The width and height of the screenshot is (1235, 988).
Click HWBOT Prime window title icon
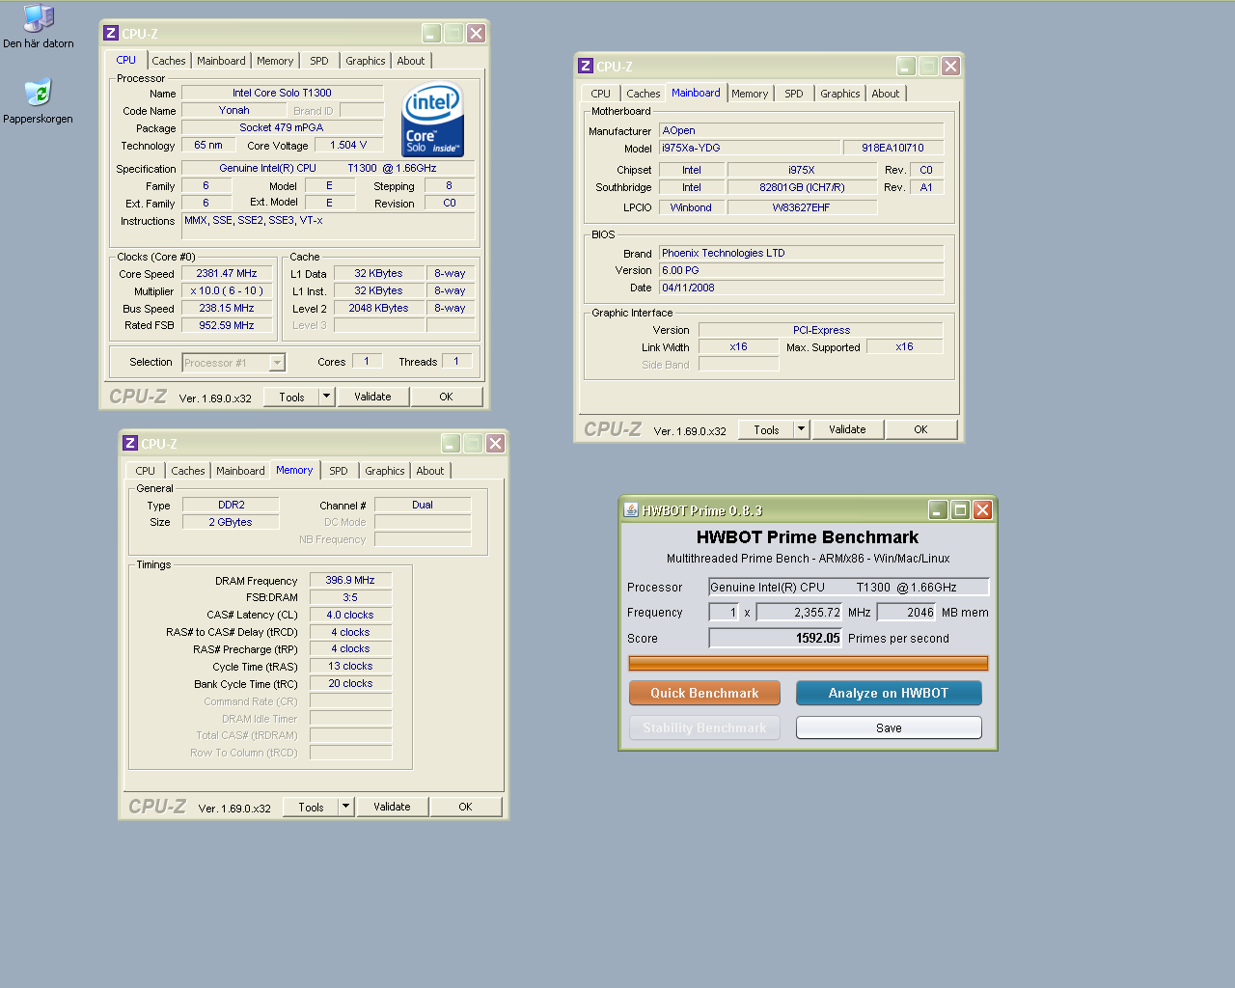631,509
